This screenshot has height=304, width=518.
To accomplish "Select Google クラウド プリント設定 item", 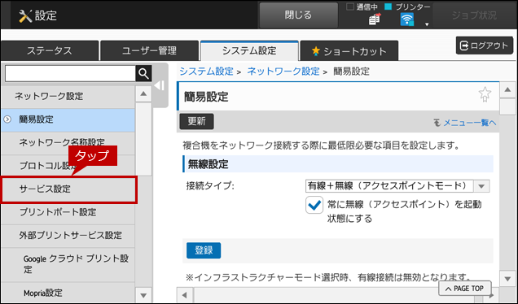I will (68, 264).
